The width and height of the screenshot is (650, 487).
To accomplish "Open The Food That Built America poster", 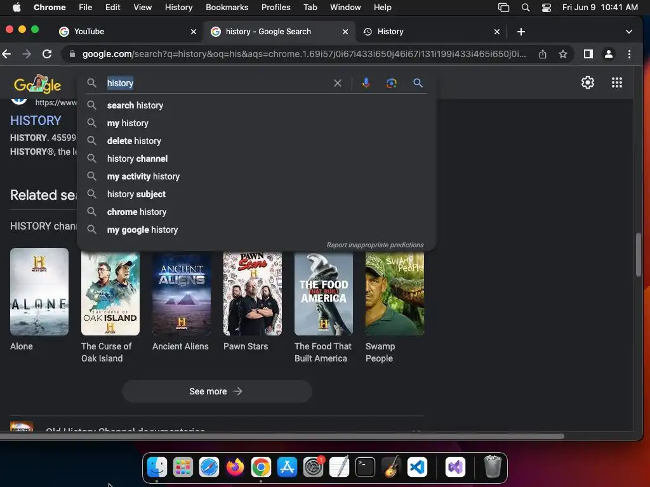I will [x=324, y=293].
